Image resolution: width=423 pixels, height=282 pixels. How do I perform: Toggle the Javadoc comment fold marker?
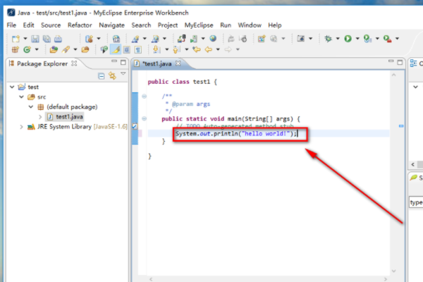[x=145, y=96]
